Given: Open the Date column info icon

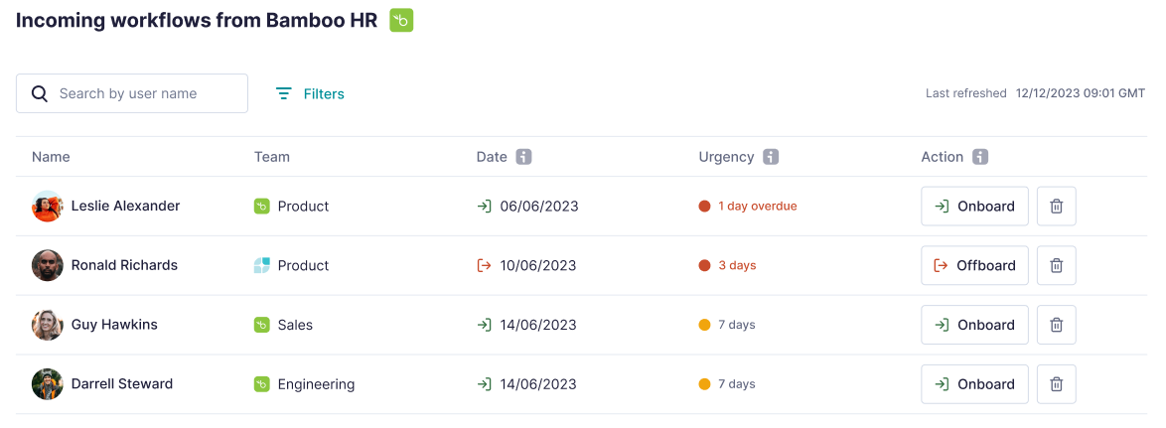Looking at the screenshot, I should click(524, 157).
